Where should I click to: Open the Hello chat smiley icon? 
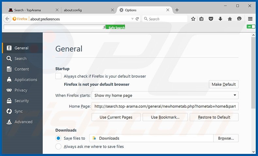click(x=239, y=19)
